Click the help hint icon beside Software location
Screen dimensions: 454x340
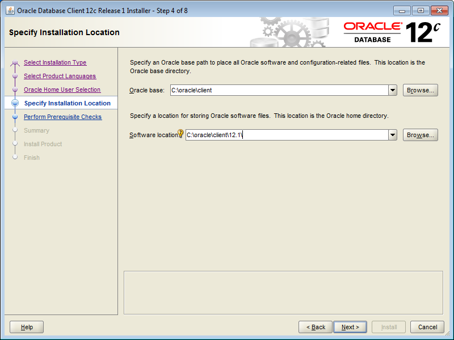[180, 133]
